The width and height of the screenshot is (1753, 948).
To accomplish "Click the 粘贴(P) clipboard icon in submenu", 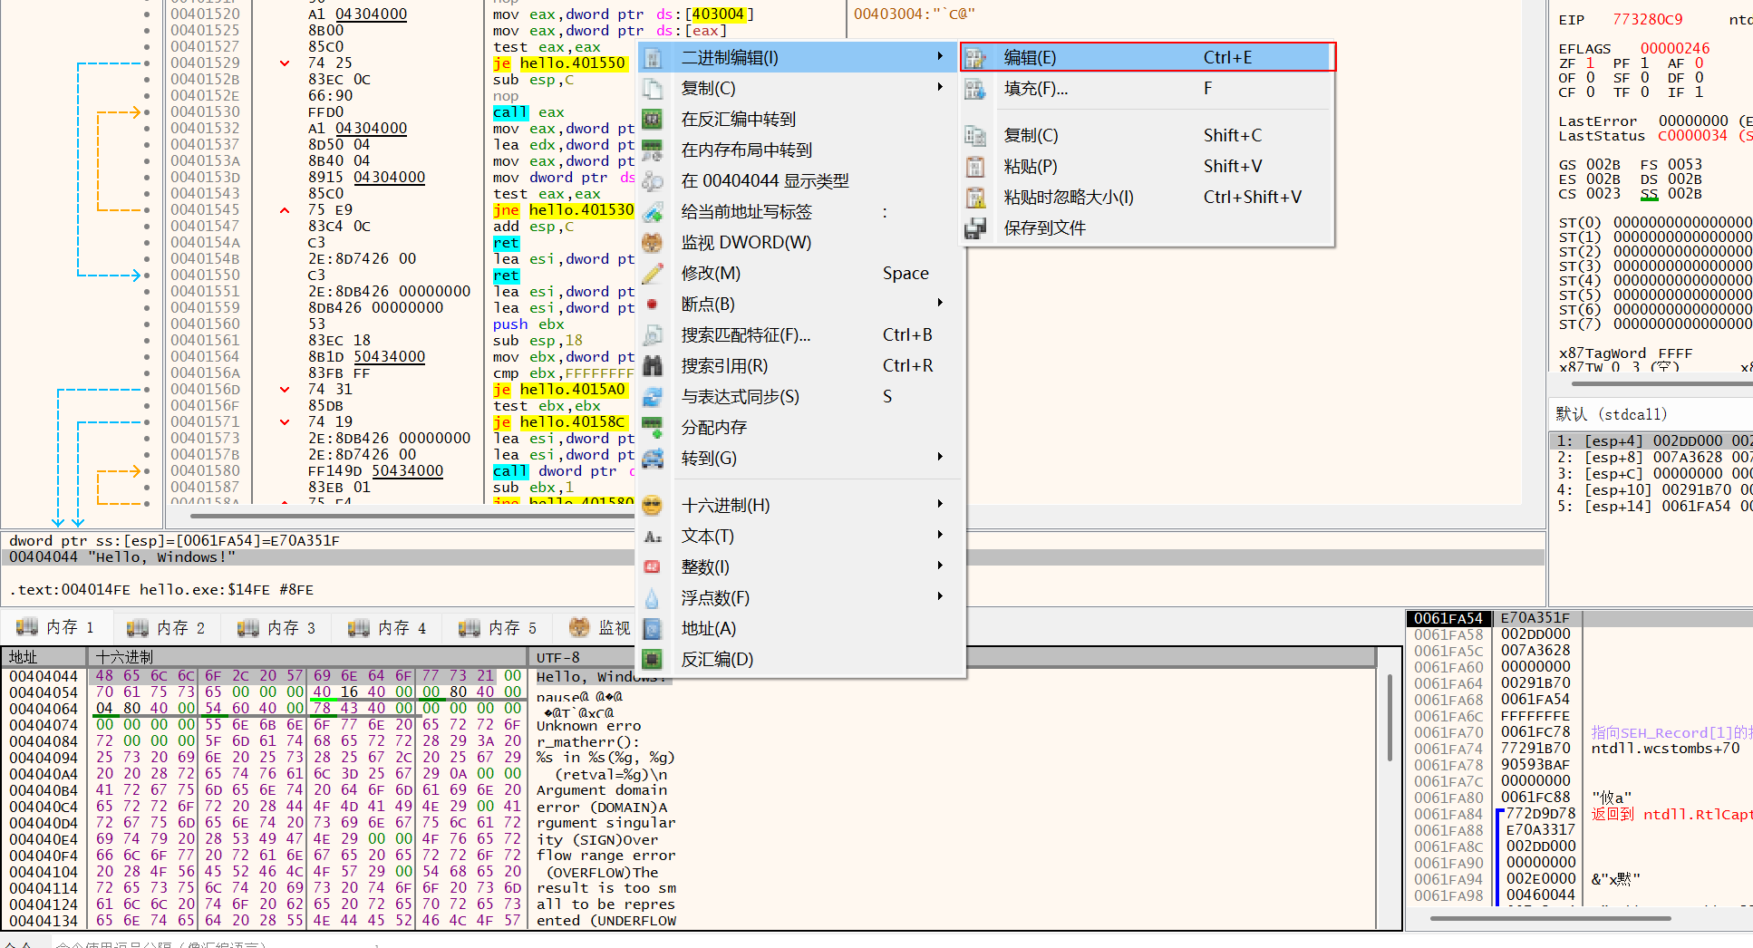I will [975, 167].
